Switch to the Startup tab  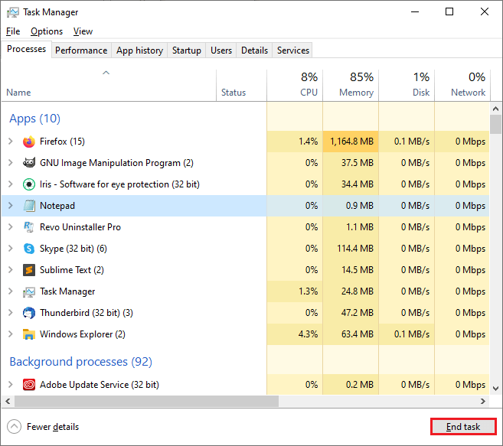(186, 50)
